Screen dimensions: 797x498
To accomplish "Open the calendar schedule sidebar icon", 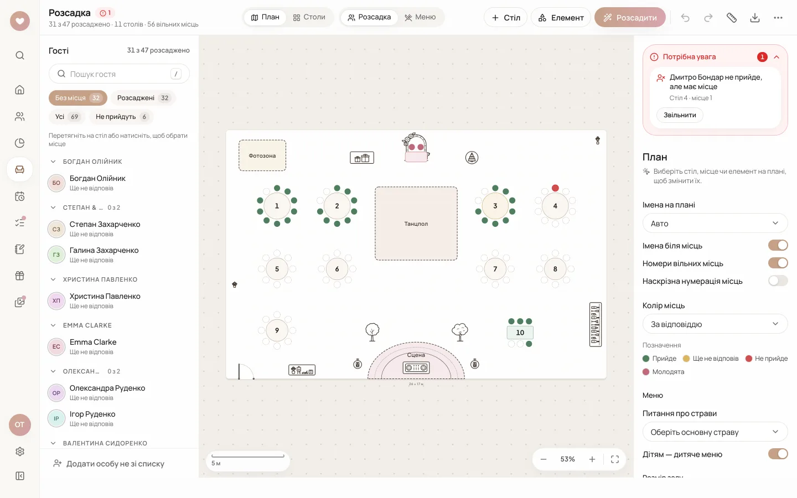I will [x=20, y=196].
